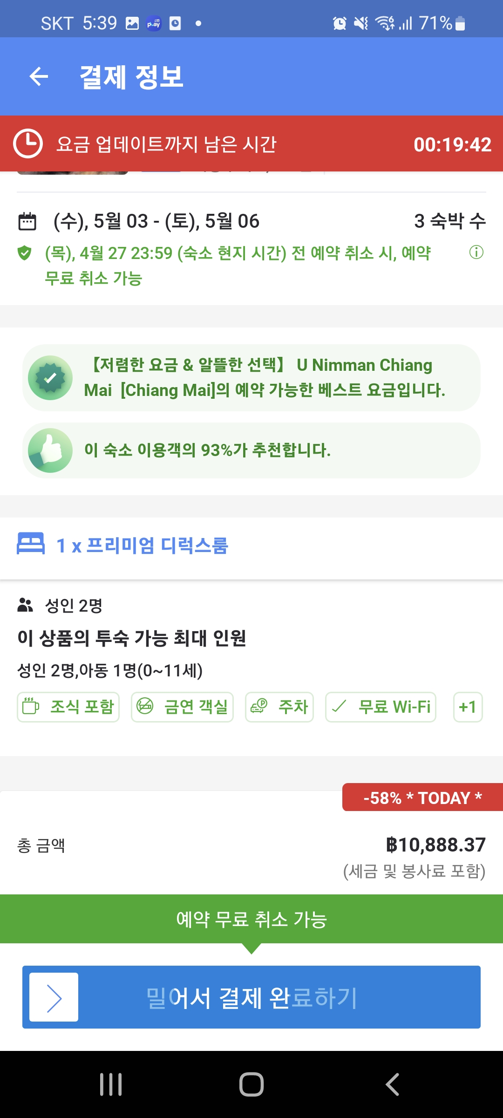Select the 주차 amenity tag
Viewport: 503px width, 1118px height.
pyautogui.click(x=279, y=707)
